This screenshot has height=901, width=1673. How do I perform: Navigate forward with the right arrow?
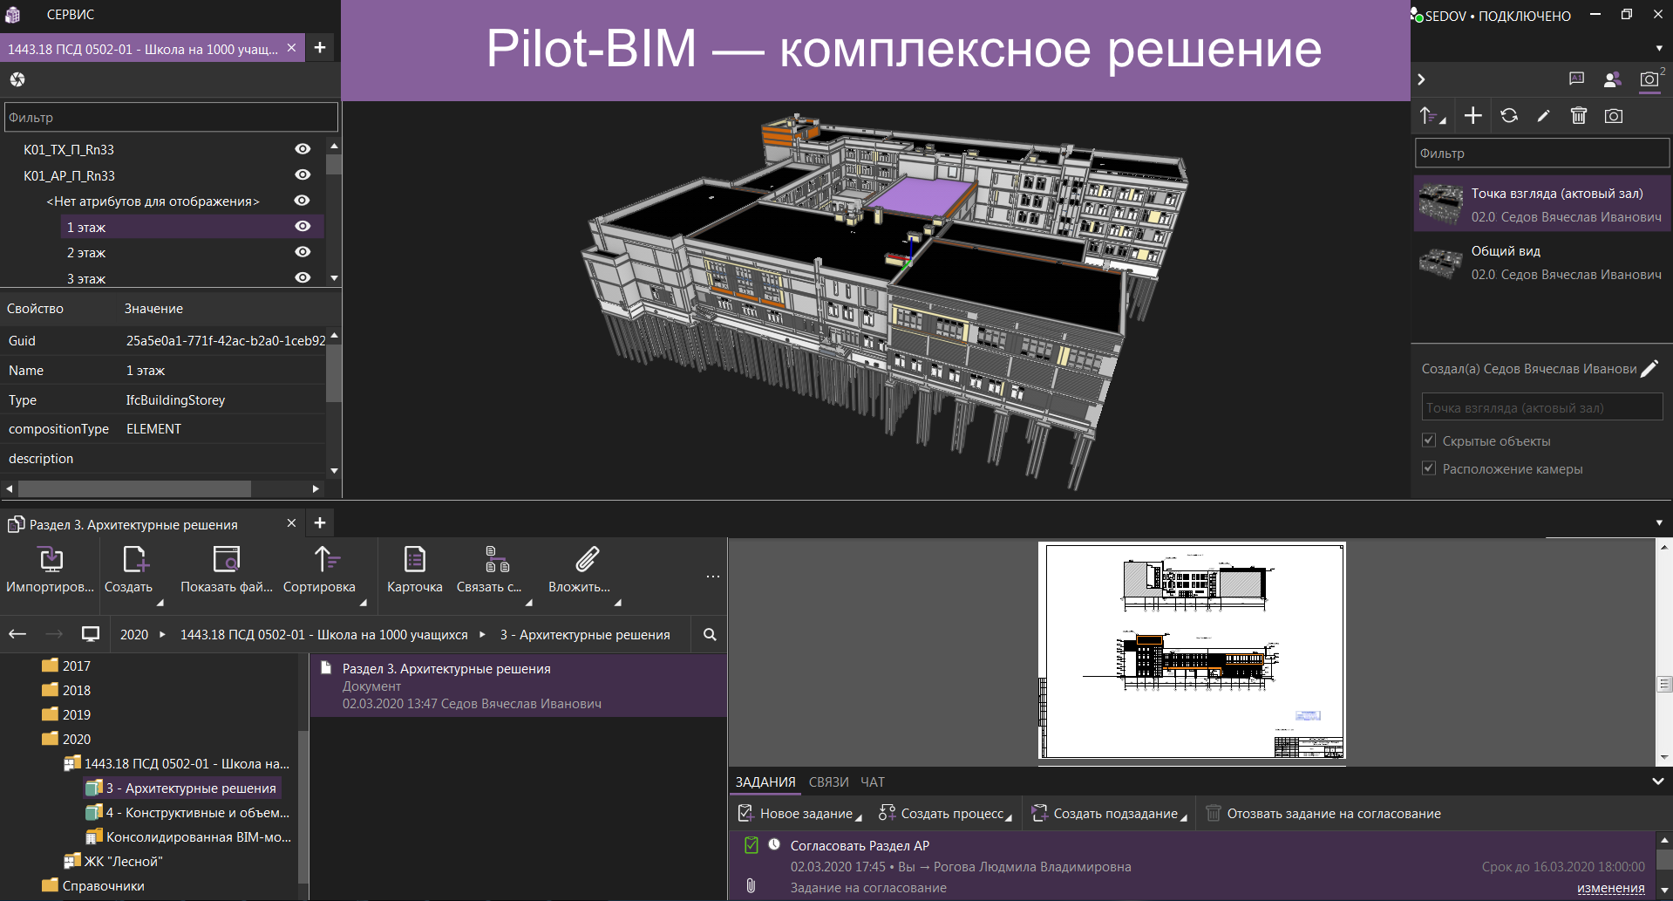[x=54, y=634]
